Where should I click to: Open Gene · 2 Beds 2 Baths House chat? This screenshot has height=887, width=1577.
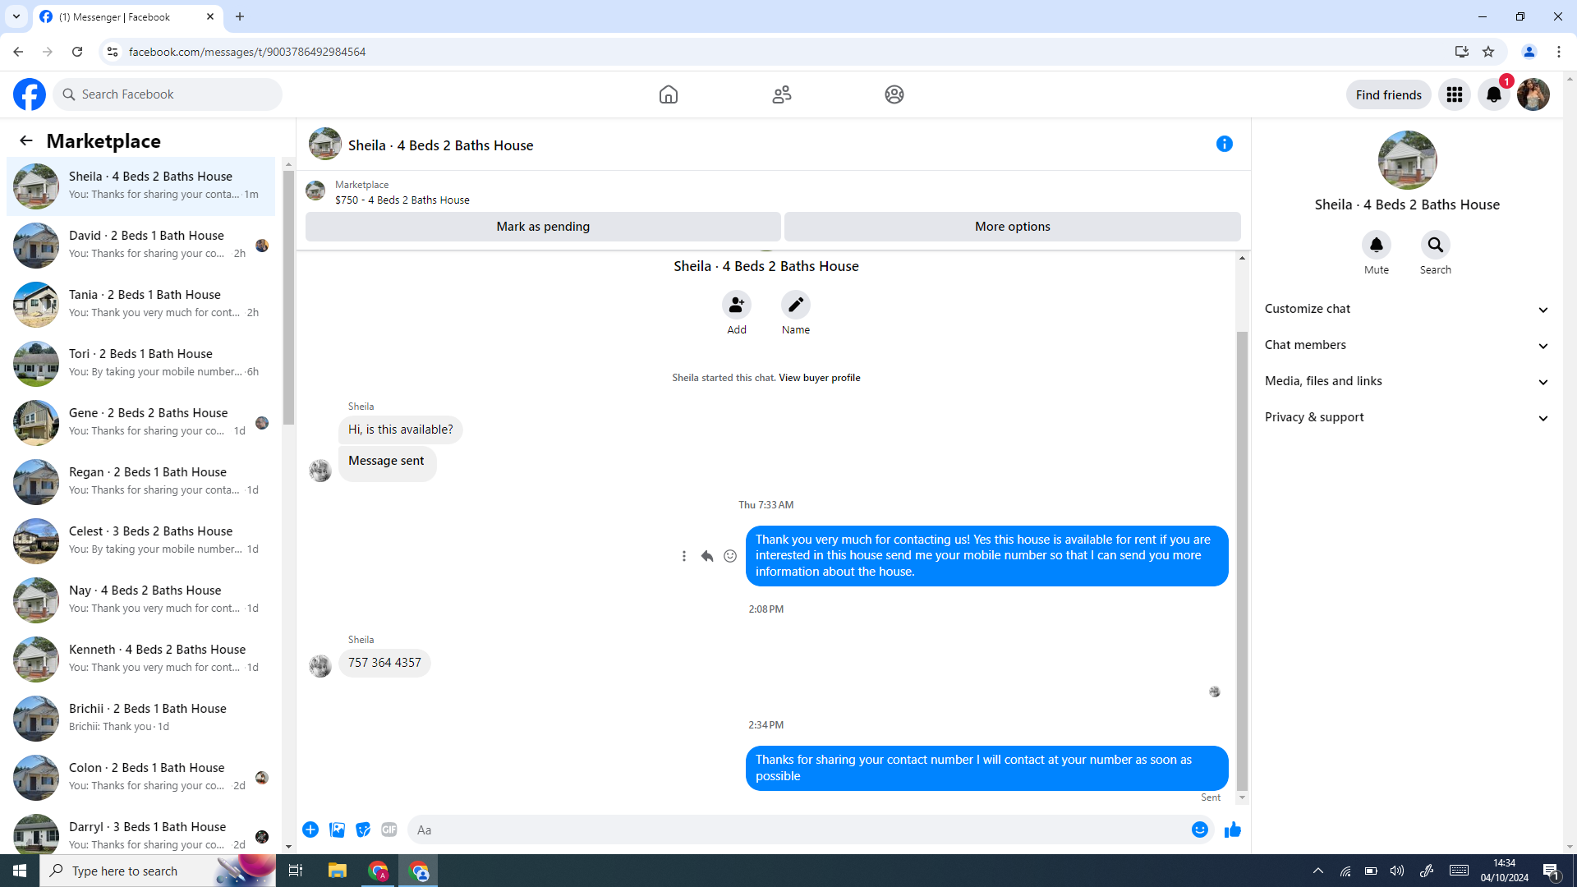coord(141,422)
